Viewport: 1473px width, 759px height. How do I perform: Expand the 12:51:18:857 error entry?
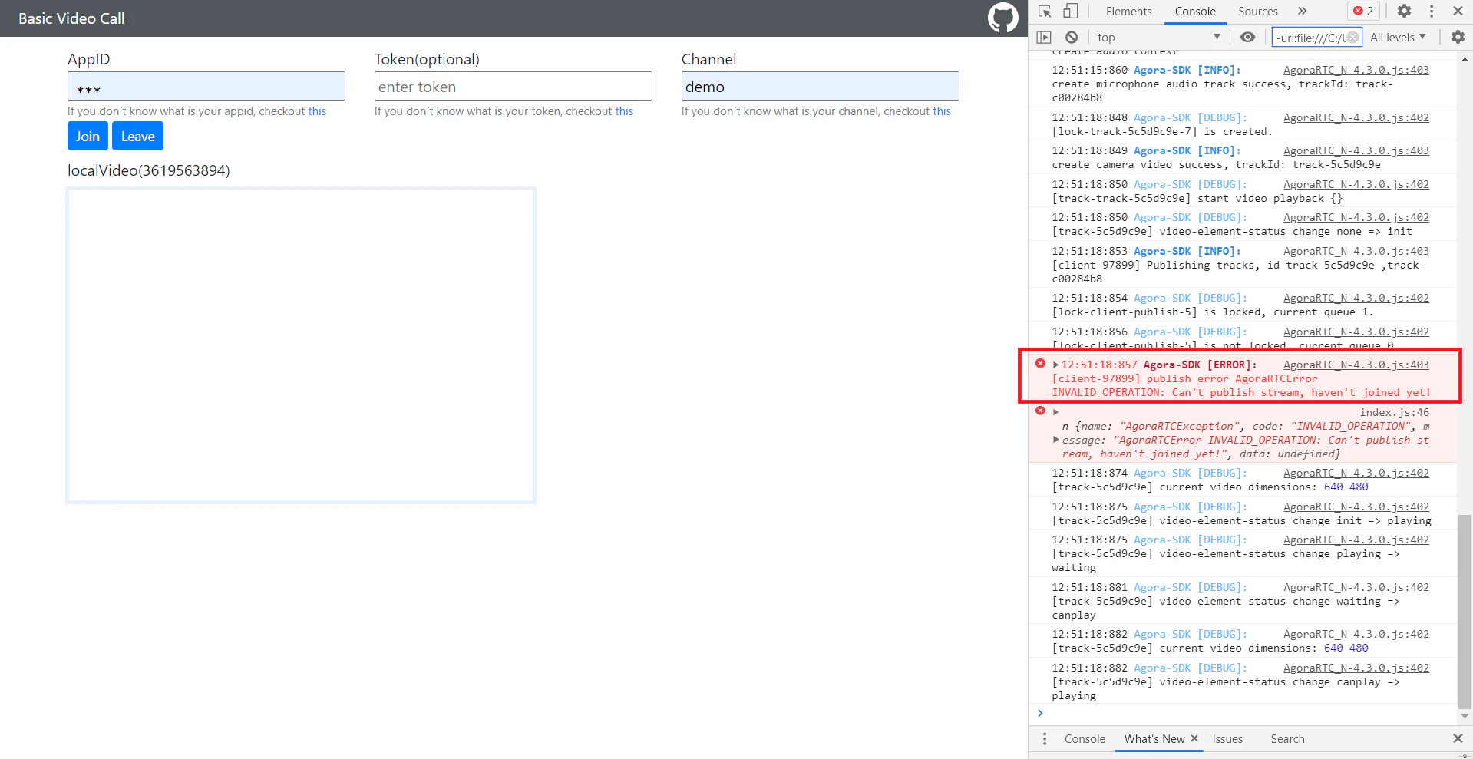click(1055, 365)
